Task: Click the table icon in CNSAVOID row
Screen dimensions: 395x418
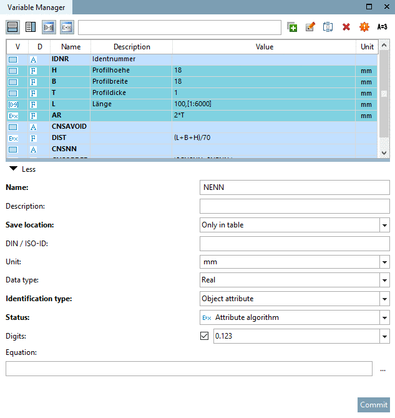Action: (x=12, y=127)
